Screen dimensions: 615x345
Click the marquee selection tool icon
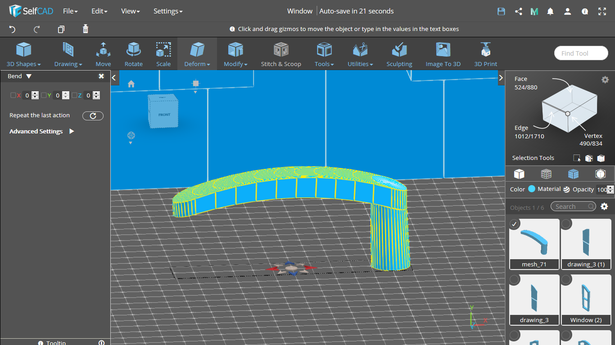pyautogui.click(x=577, y=158)
